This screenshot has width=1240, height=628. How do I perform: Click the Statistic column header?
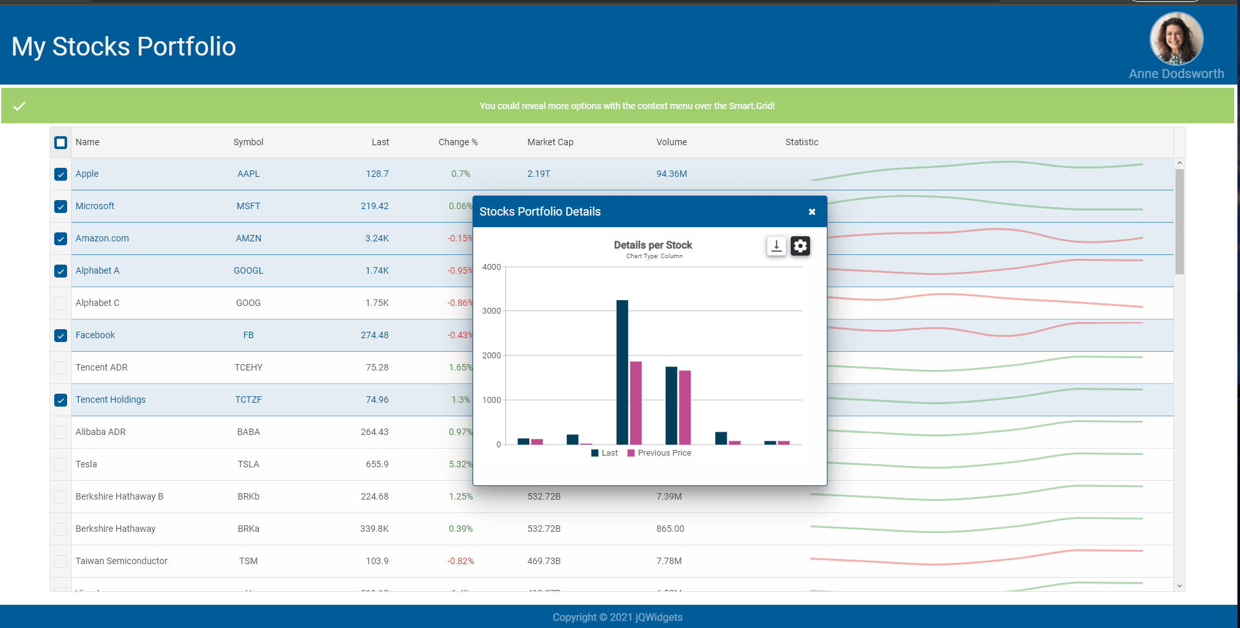(x=802, y=142)
